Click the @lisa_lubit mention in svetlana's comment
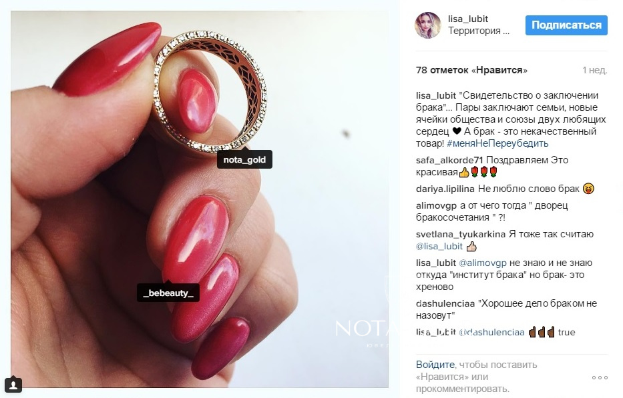 pyautogui.click(x=439, y=246)
